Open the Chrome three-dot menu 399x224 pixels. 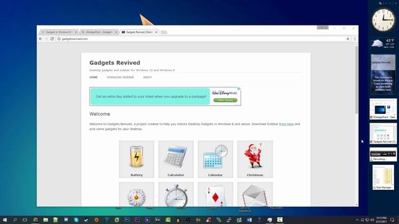(355, 39)
